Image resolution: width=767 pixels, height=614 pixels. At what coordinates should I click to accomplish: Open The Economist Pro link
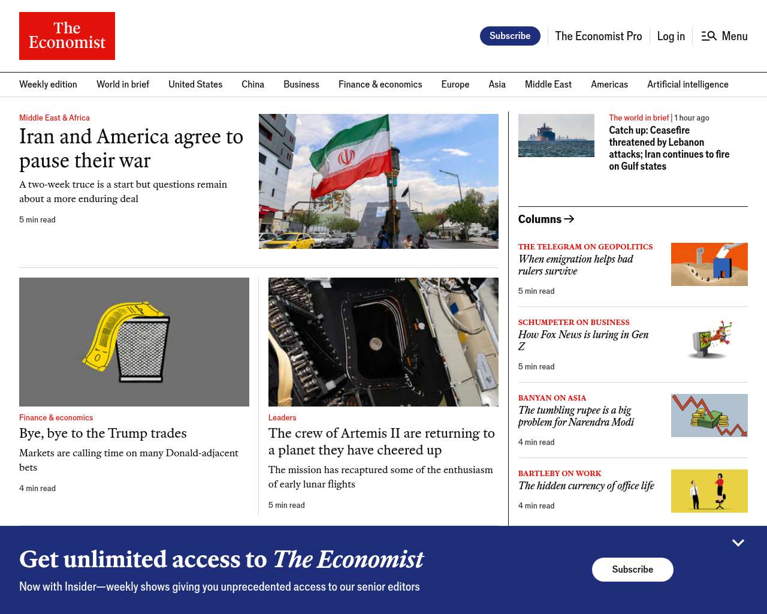599,36
